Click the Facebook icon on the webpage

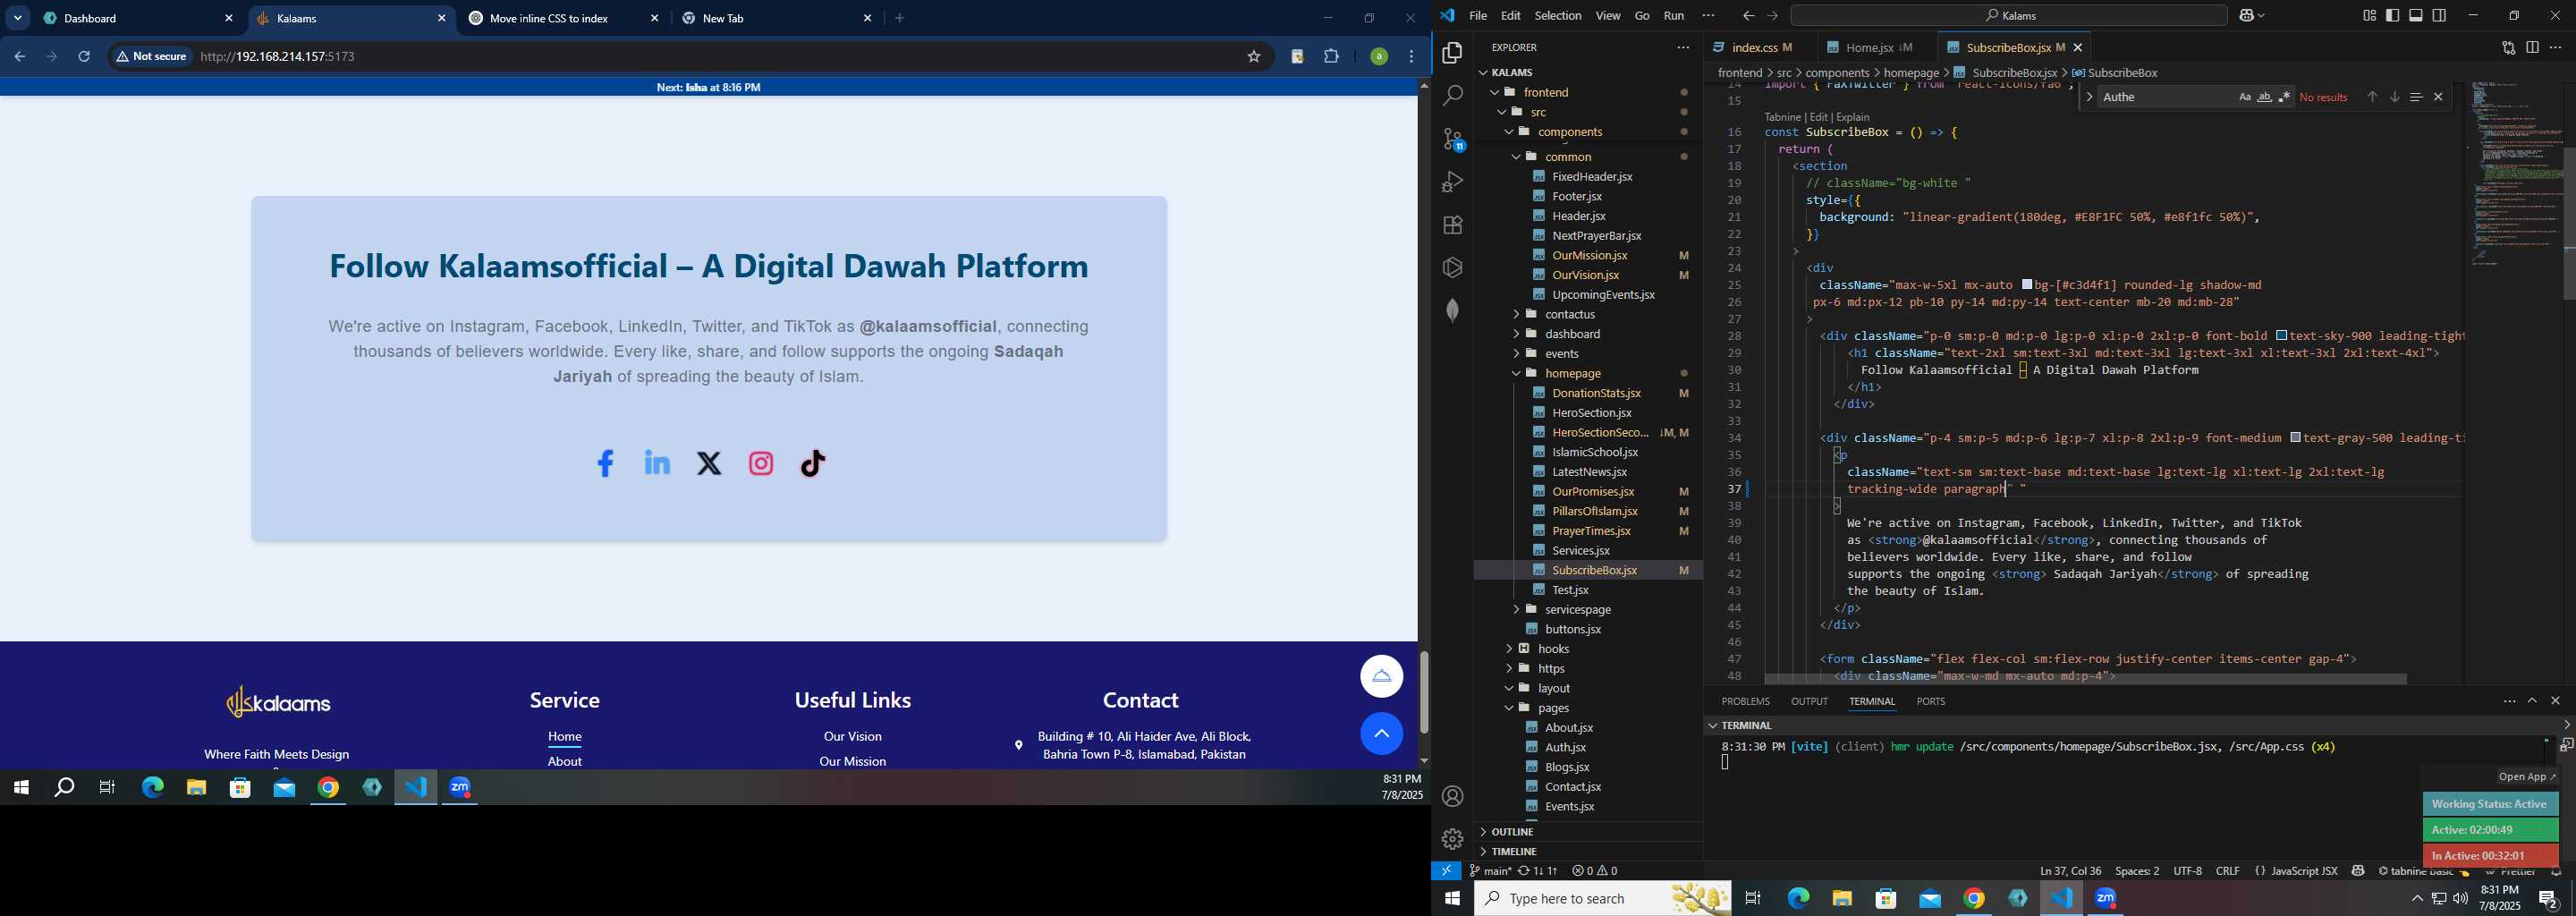tap(605, 463)
